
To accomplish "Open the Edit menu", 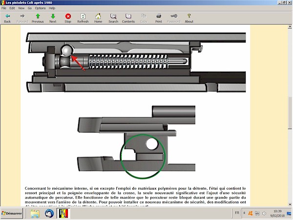I will (12, 8).
